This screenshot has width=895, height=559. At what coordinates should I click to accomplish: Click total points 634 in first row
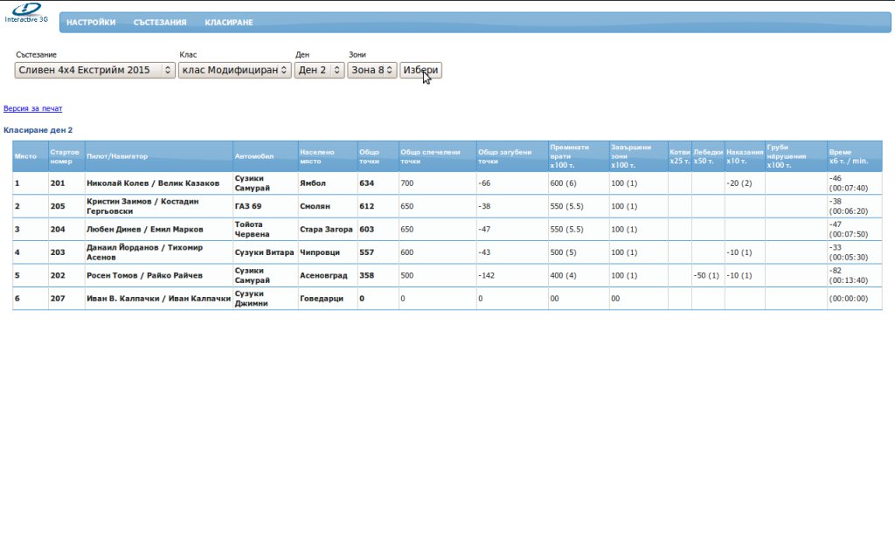367,183
